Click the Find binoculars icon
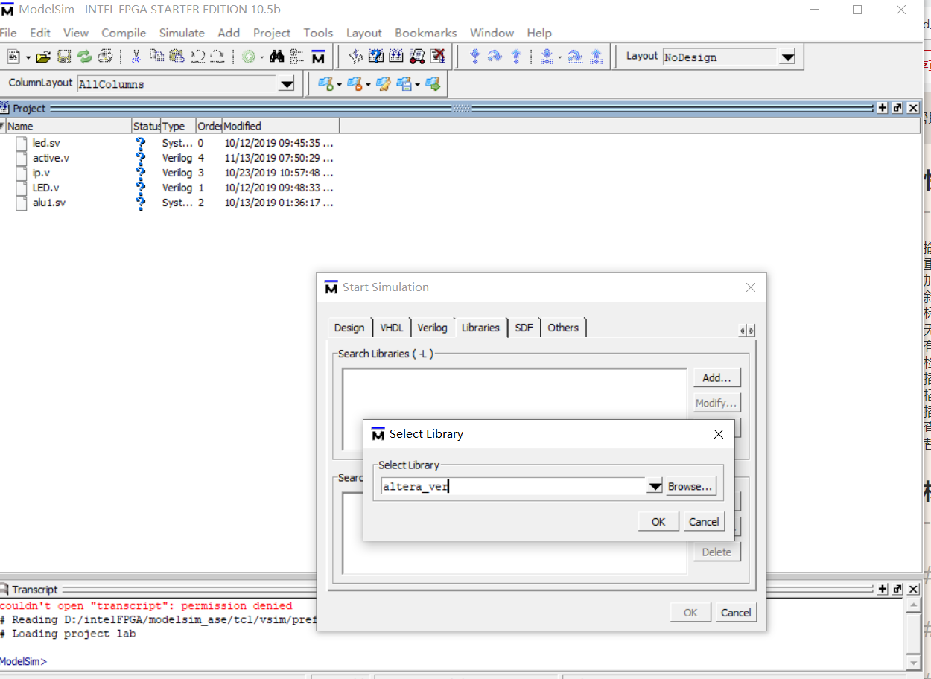 pos(277,57)
